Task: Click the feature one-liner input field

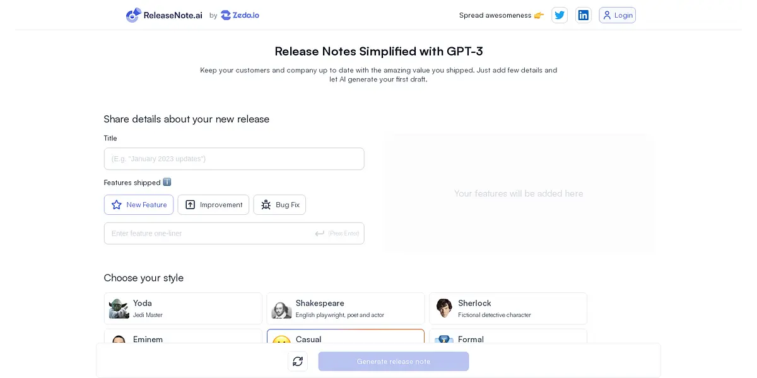Action: tap(208, 233)
